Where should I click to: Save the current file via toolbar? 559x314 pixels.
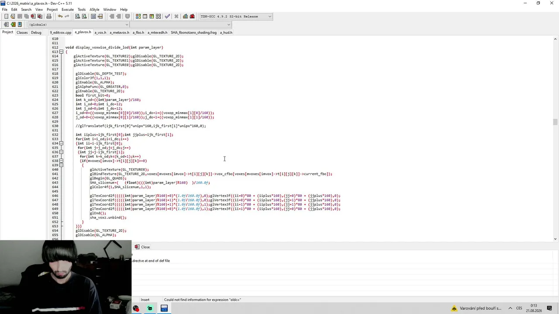tap(20, 17)
